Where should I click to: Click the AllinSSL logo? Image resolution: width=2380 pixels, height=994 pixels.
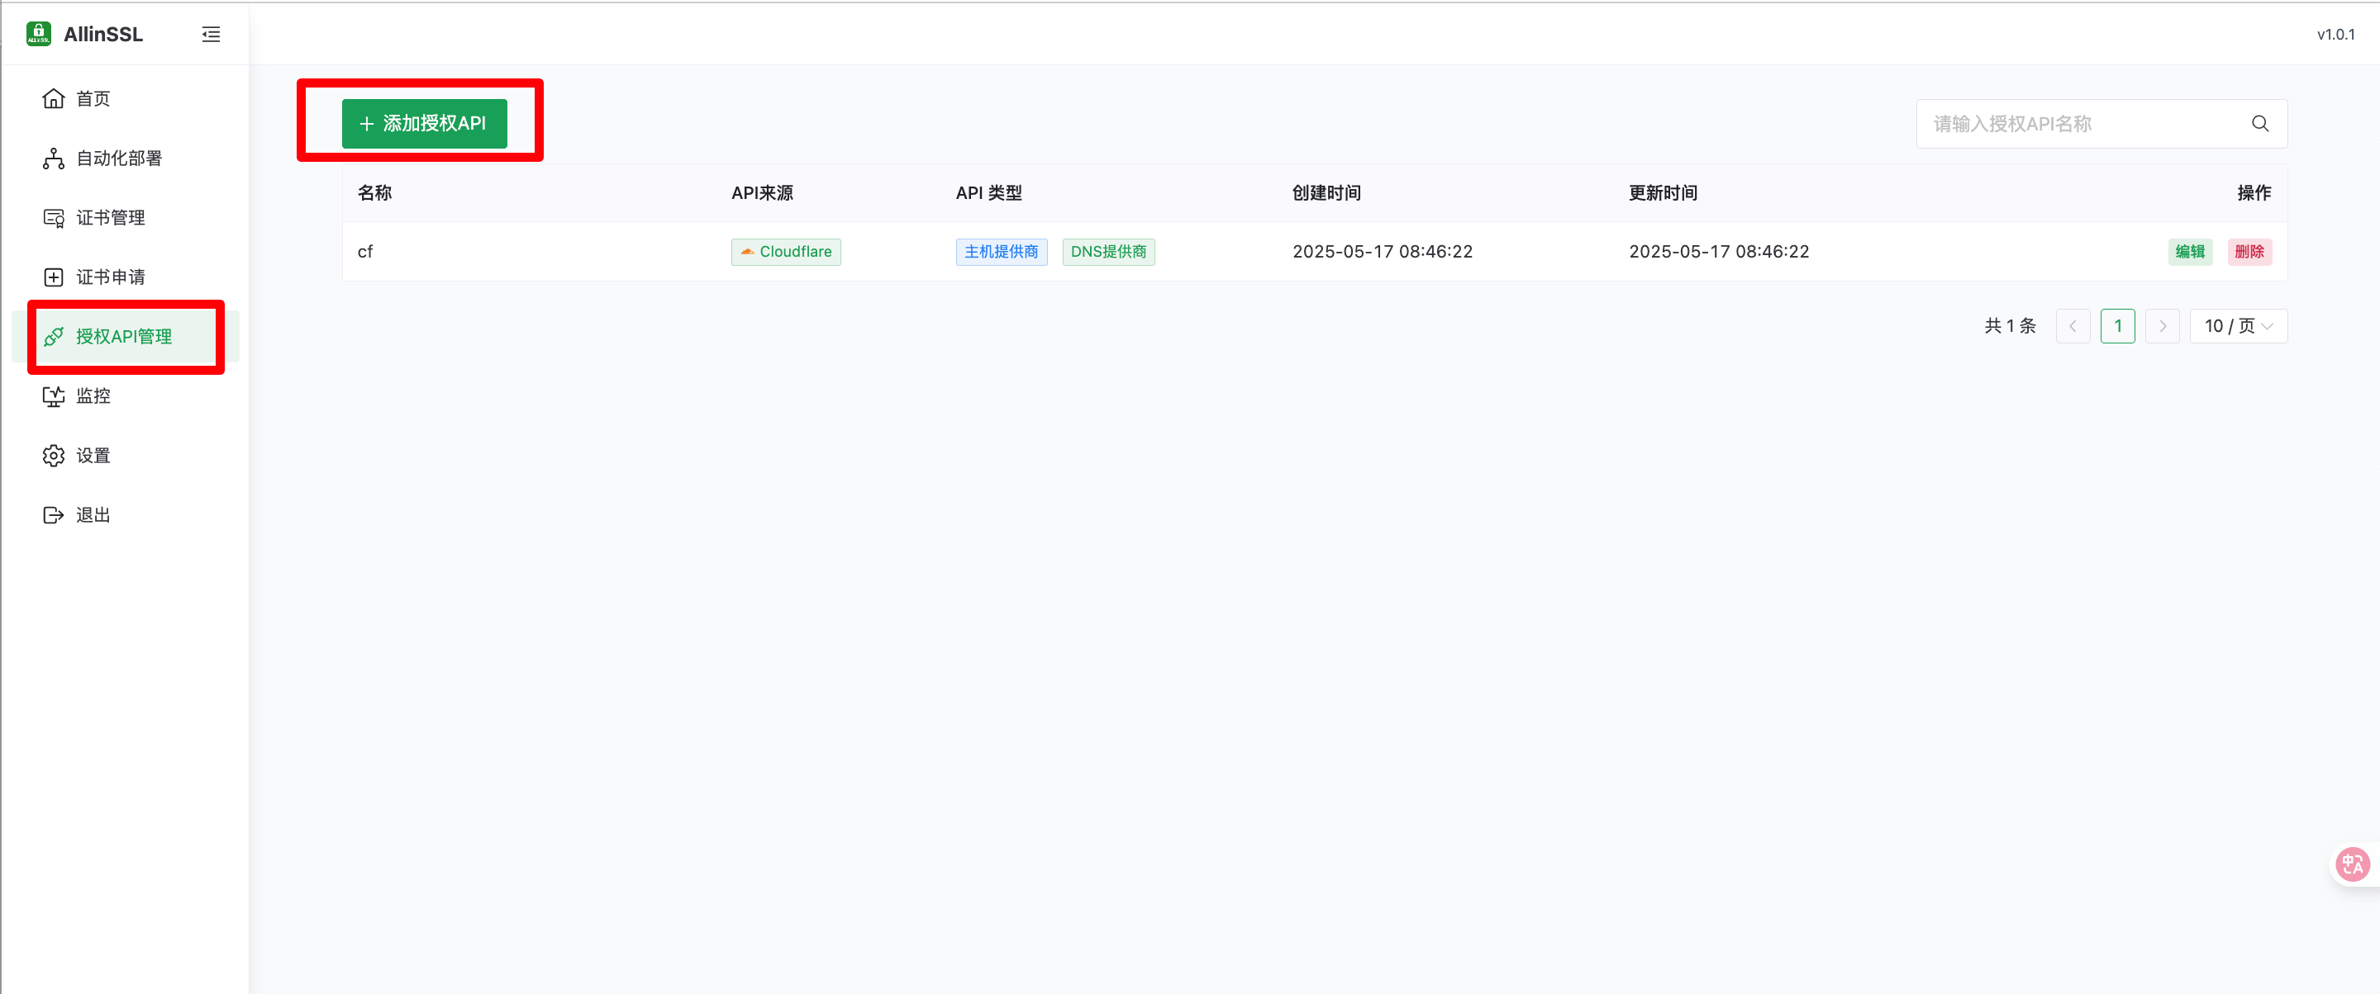(39, 34)
